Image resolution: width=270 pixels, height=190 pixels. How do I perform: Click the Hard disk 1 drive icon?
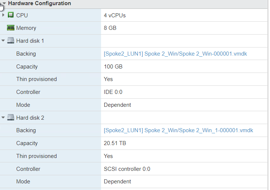11,41
